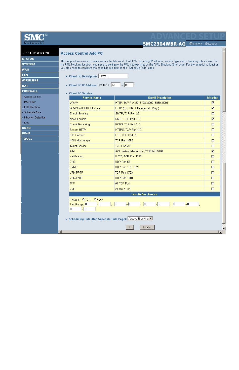The image size is (239, 370).
Task: Select the UDP protocol radio button
Action: click(95, 199)
